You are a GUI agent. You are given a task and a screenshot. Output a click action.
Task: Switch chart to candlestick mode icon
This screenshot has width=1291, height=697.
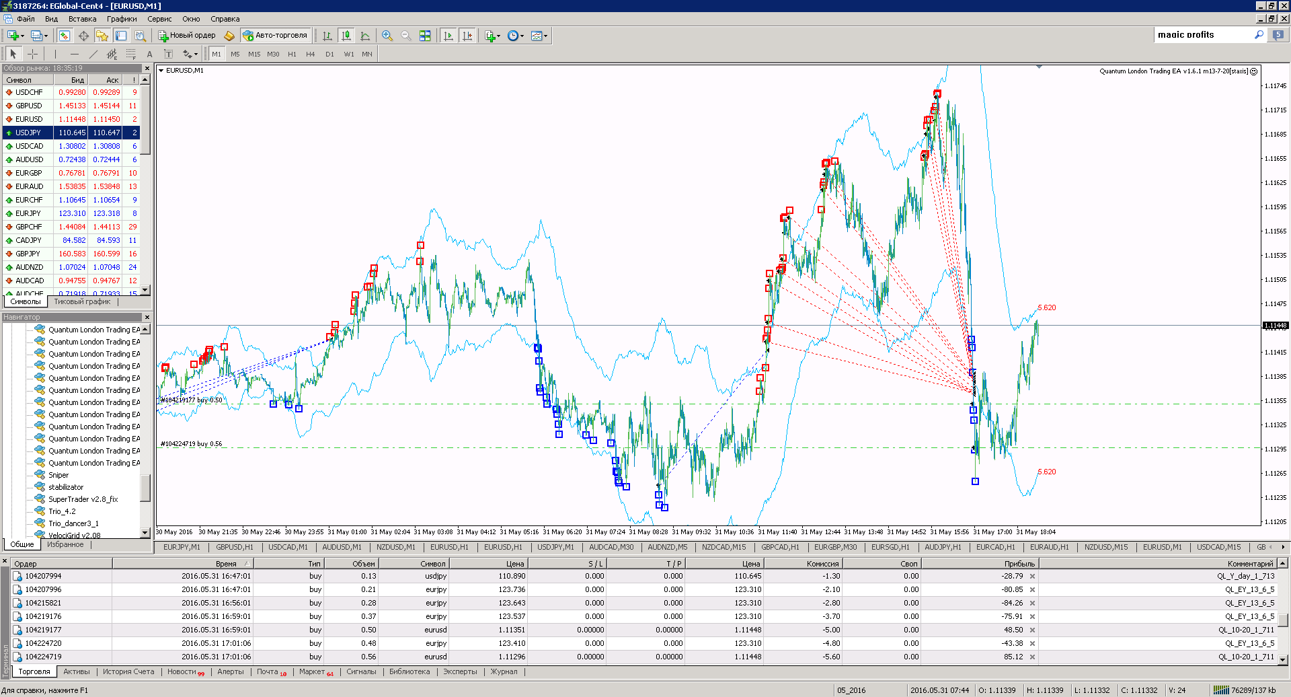coord(346,36)
